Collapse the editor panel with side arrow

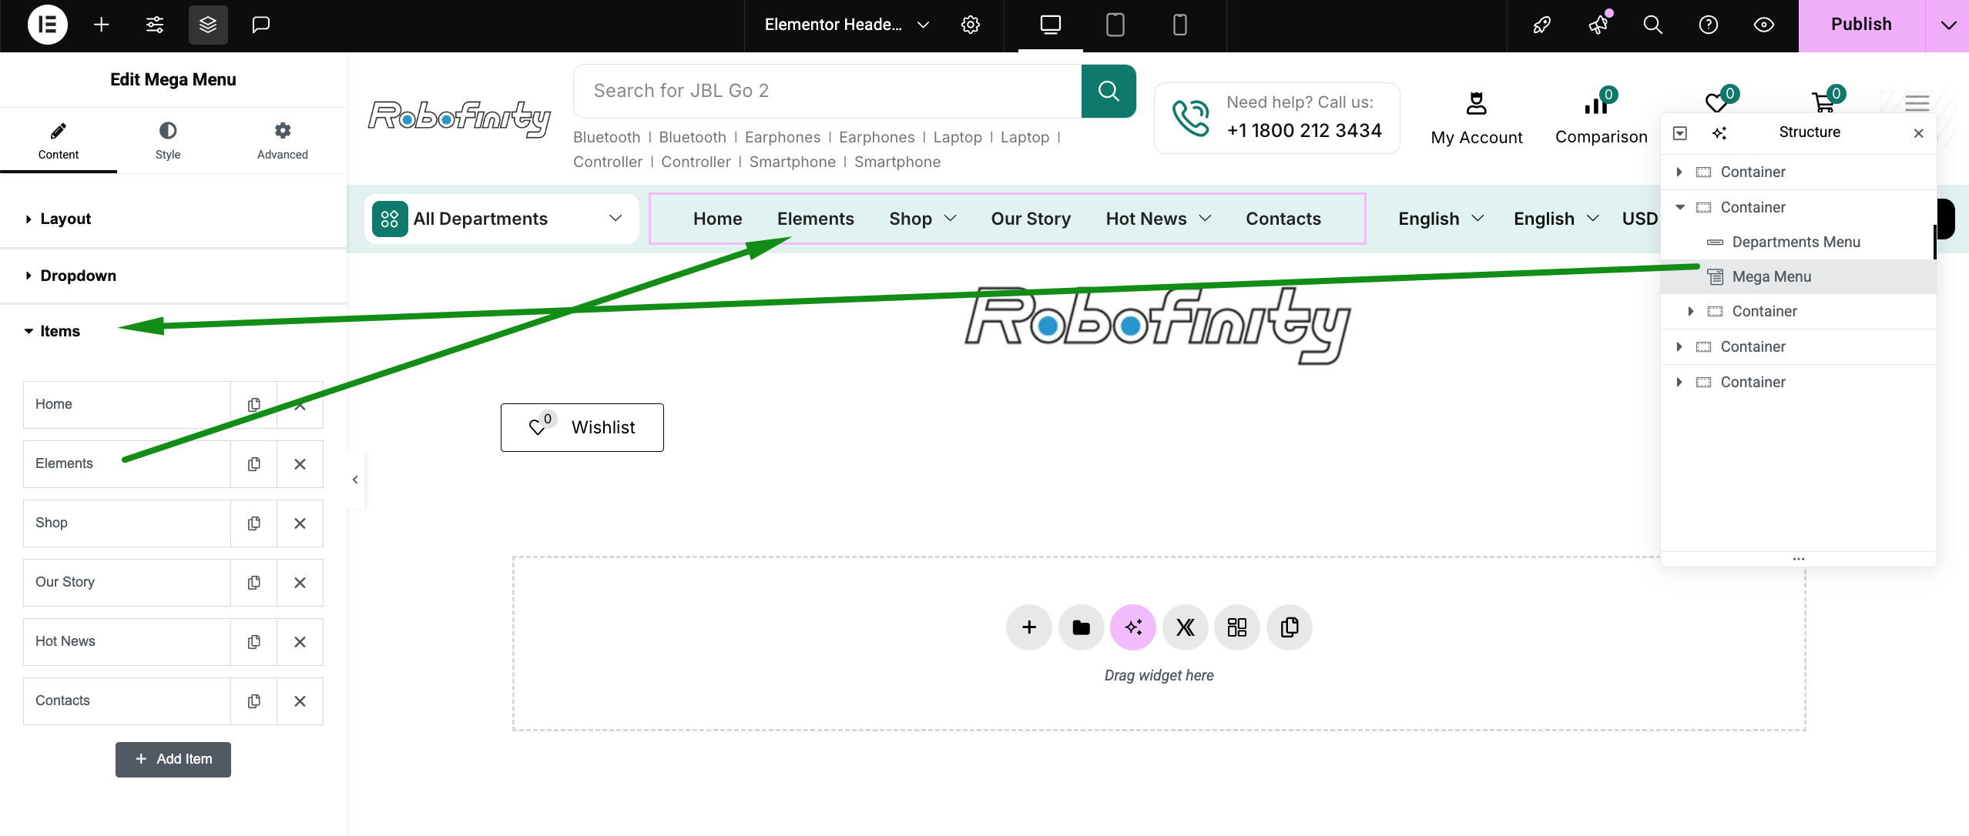[355, 480]
